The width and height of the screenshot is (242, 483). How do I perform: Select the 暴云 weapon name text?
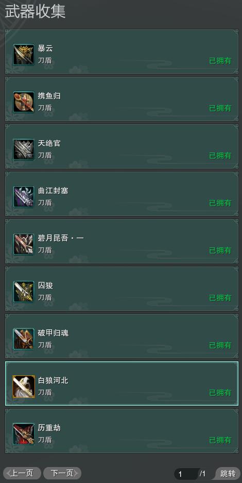click(x=45, y=48)
